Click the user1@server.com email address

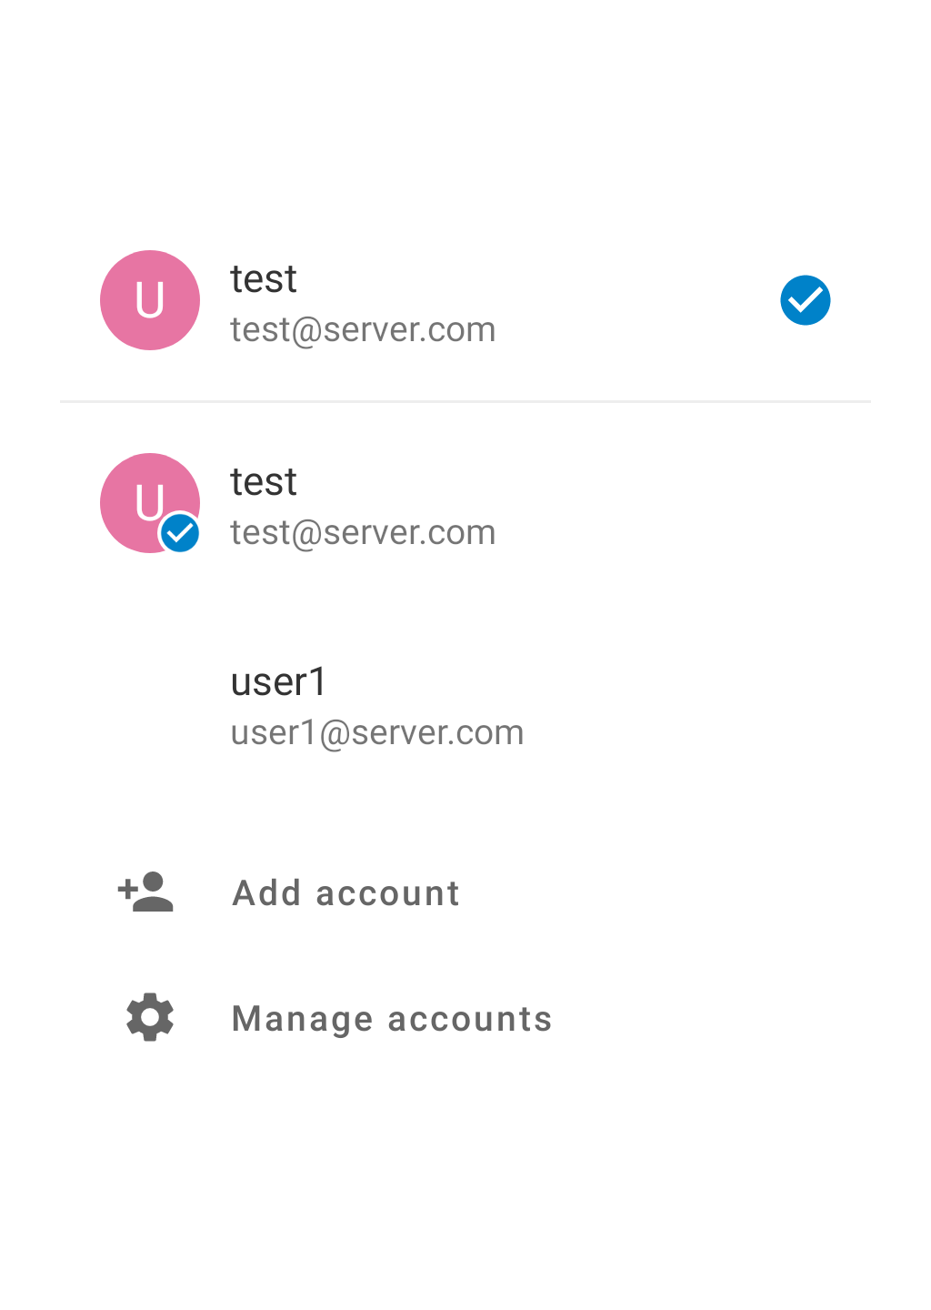377,733
